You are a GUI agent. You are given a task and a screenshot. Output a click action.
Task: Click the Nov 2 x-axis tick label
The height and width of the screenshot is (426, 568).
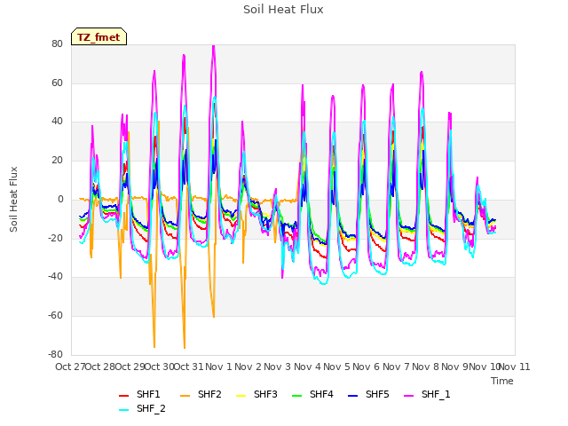[248, 367]
